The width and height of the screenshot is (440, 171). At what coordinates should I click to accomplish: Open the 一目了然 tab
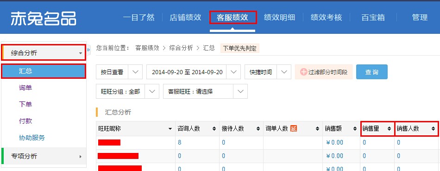tap(138, 18)
